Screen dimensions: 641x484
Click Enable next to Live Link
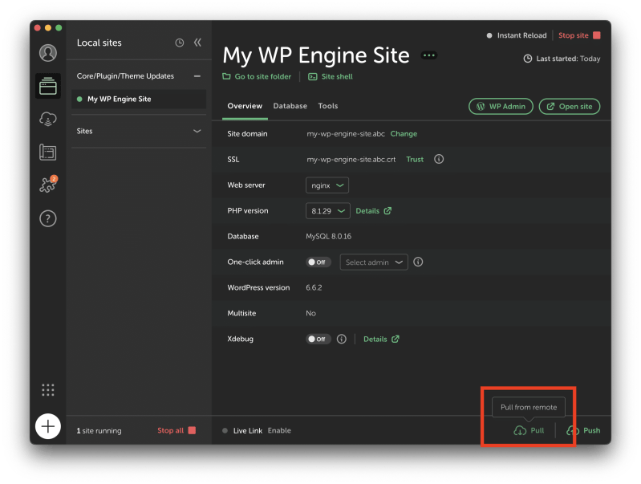click(x=279, y=430)
